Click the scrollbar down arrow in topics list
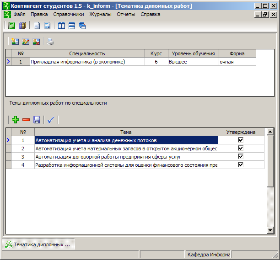This screenshot has height=260, width=280. point(270,230)
